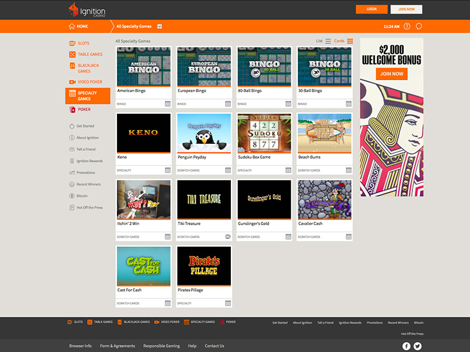Open the About Ignition sidebar link

84,138
